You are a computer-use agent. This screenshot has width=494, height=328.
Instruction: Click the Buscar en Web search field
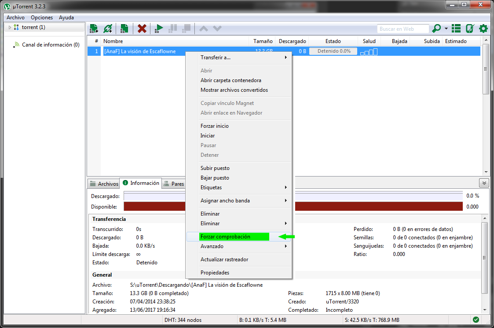(403, 28)
